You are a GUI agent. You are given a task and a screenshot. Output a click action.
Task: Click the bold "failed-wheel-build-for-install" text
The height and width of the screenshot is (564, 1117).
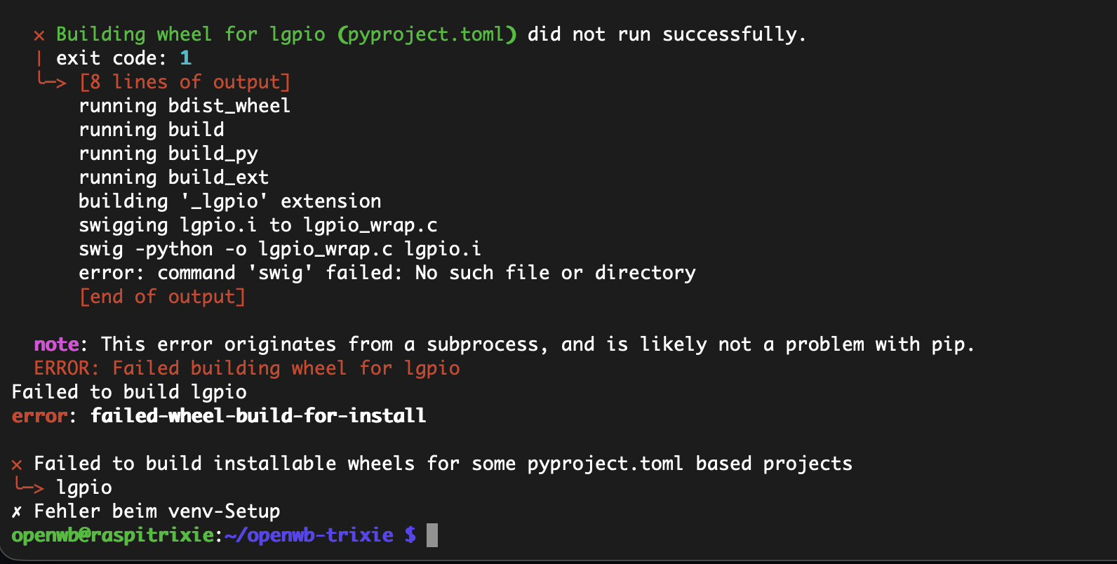(x=258, y=416)
